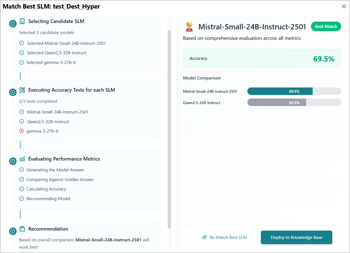Click bold Mistral-Small-24B-Instruct-2501 in Recommendation text
The height and width of the screenshot is (253, 350).
108,240
